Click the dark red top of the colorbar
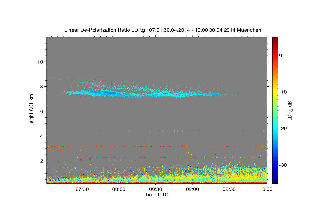This screenshot has height=220, width=330. coord(275,39)
